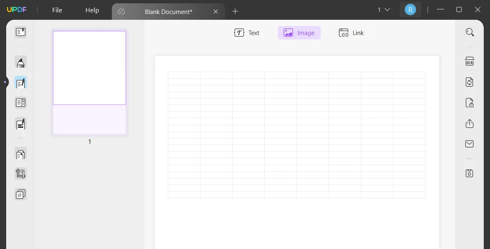Open the File menu

pyautogui.click(x=57, y=10)
